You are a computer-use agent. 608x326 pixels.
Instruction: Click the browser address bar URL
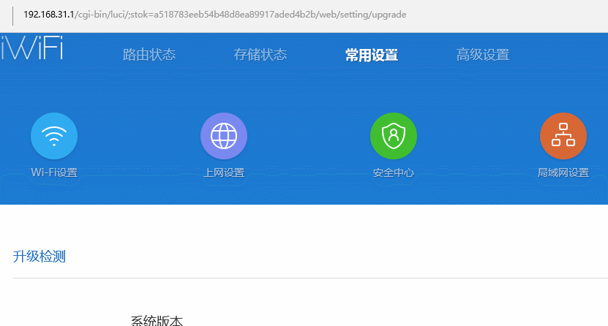[x=215, y=15]
